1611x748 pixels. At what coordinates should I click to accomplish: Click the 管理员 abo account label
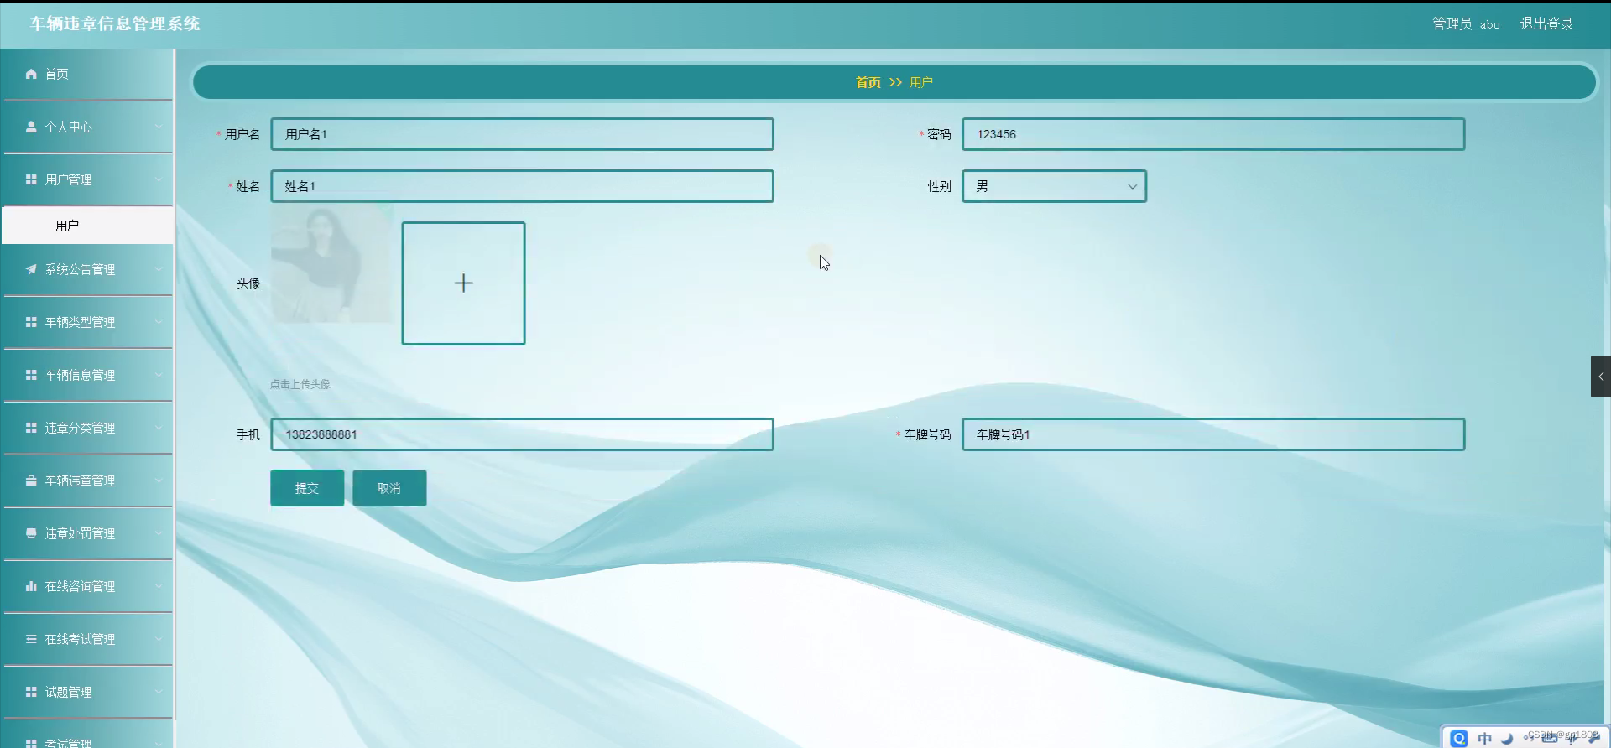[1466, 23]
